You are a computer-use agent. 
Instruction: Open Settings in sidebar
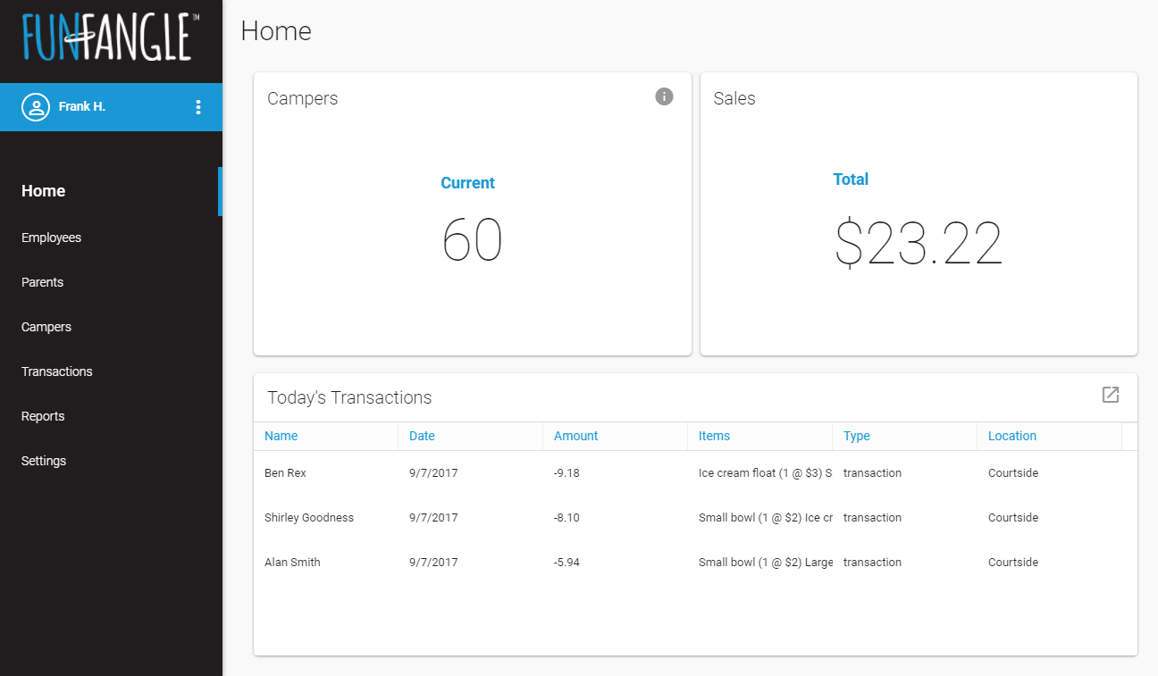coord(44,461)
